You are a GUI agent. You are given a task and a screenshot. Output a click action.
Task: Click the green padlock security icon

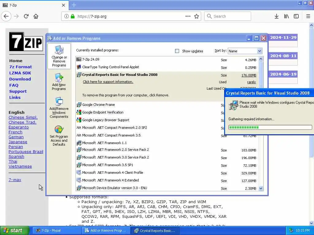tap(73, 16)
